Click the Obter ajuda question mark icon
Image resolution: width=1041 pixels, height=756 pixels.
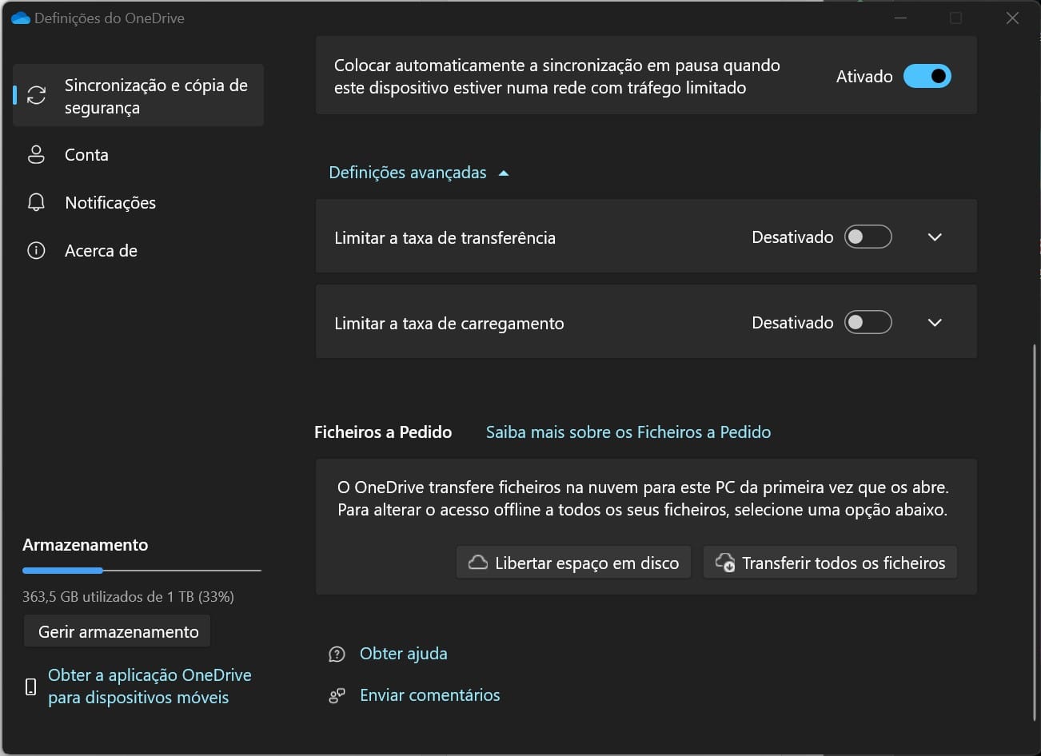click(337, 655)
